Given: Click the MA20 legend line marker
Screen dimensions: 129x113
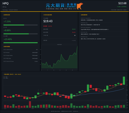Looking at the screenshot, I should (4, 78).
